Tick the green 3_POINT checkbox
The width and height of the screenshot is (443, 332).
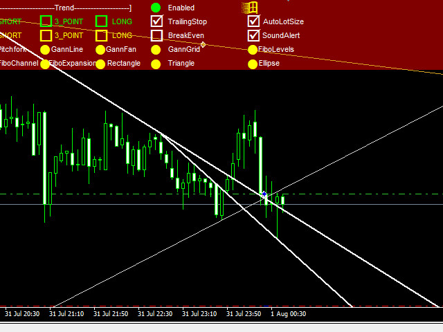46,21
